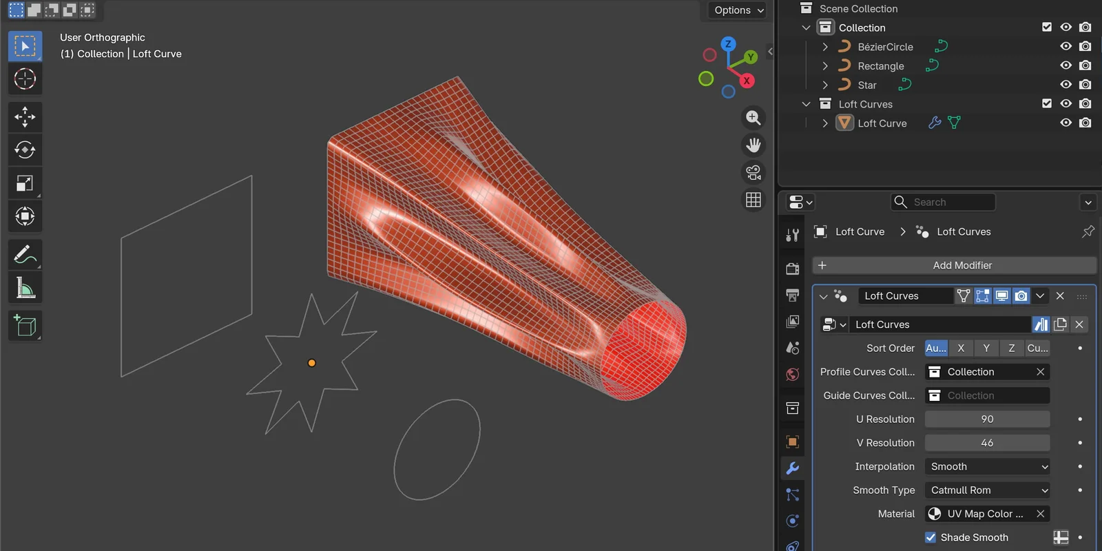Image resolution: width=1102 pixels, height=551 pixels.
Task: Click the properties Search field
Action: coord(943,202)
